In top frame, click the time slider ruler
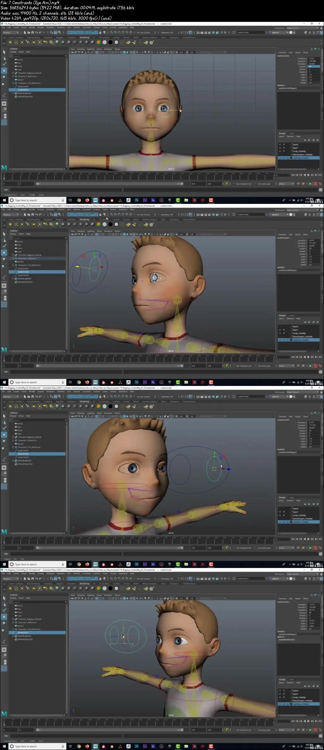 tap(138, 176)
